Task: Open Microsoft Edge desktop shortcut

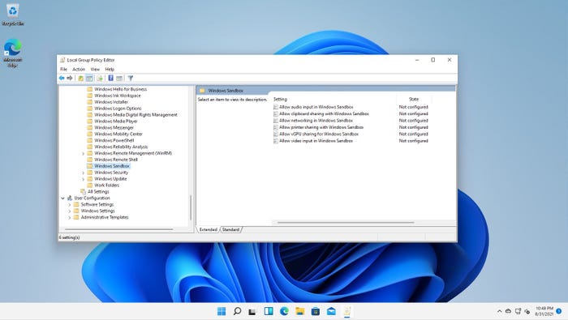Action: click(x=13, y=53)
